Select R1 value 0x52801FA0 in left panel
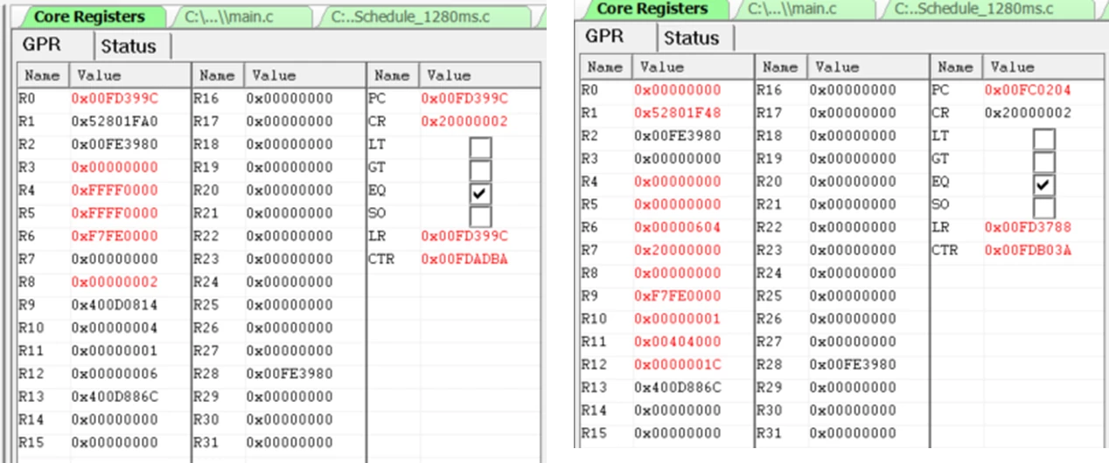1109x463 pixels. coord(115,121)
